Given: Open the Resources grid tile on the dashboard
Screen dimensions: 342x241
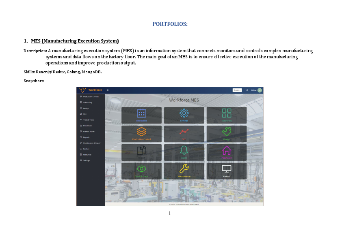Looking at the screenshot, I should (x=227, y=115).
